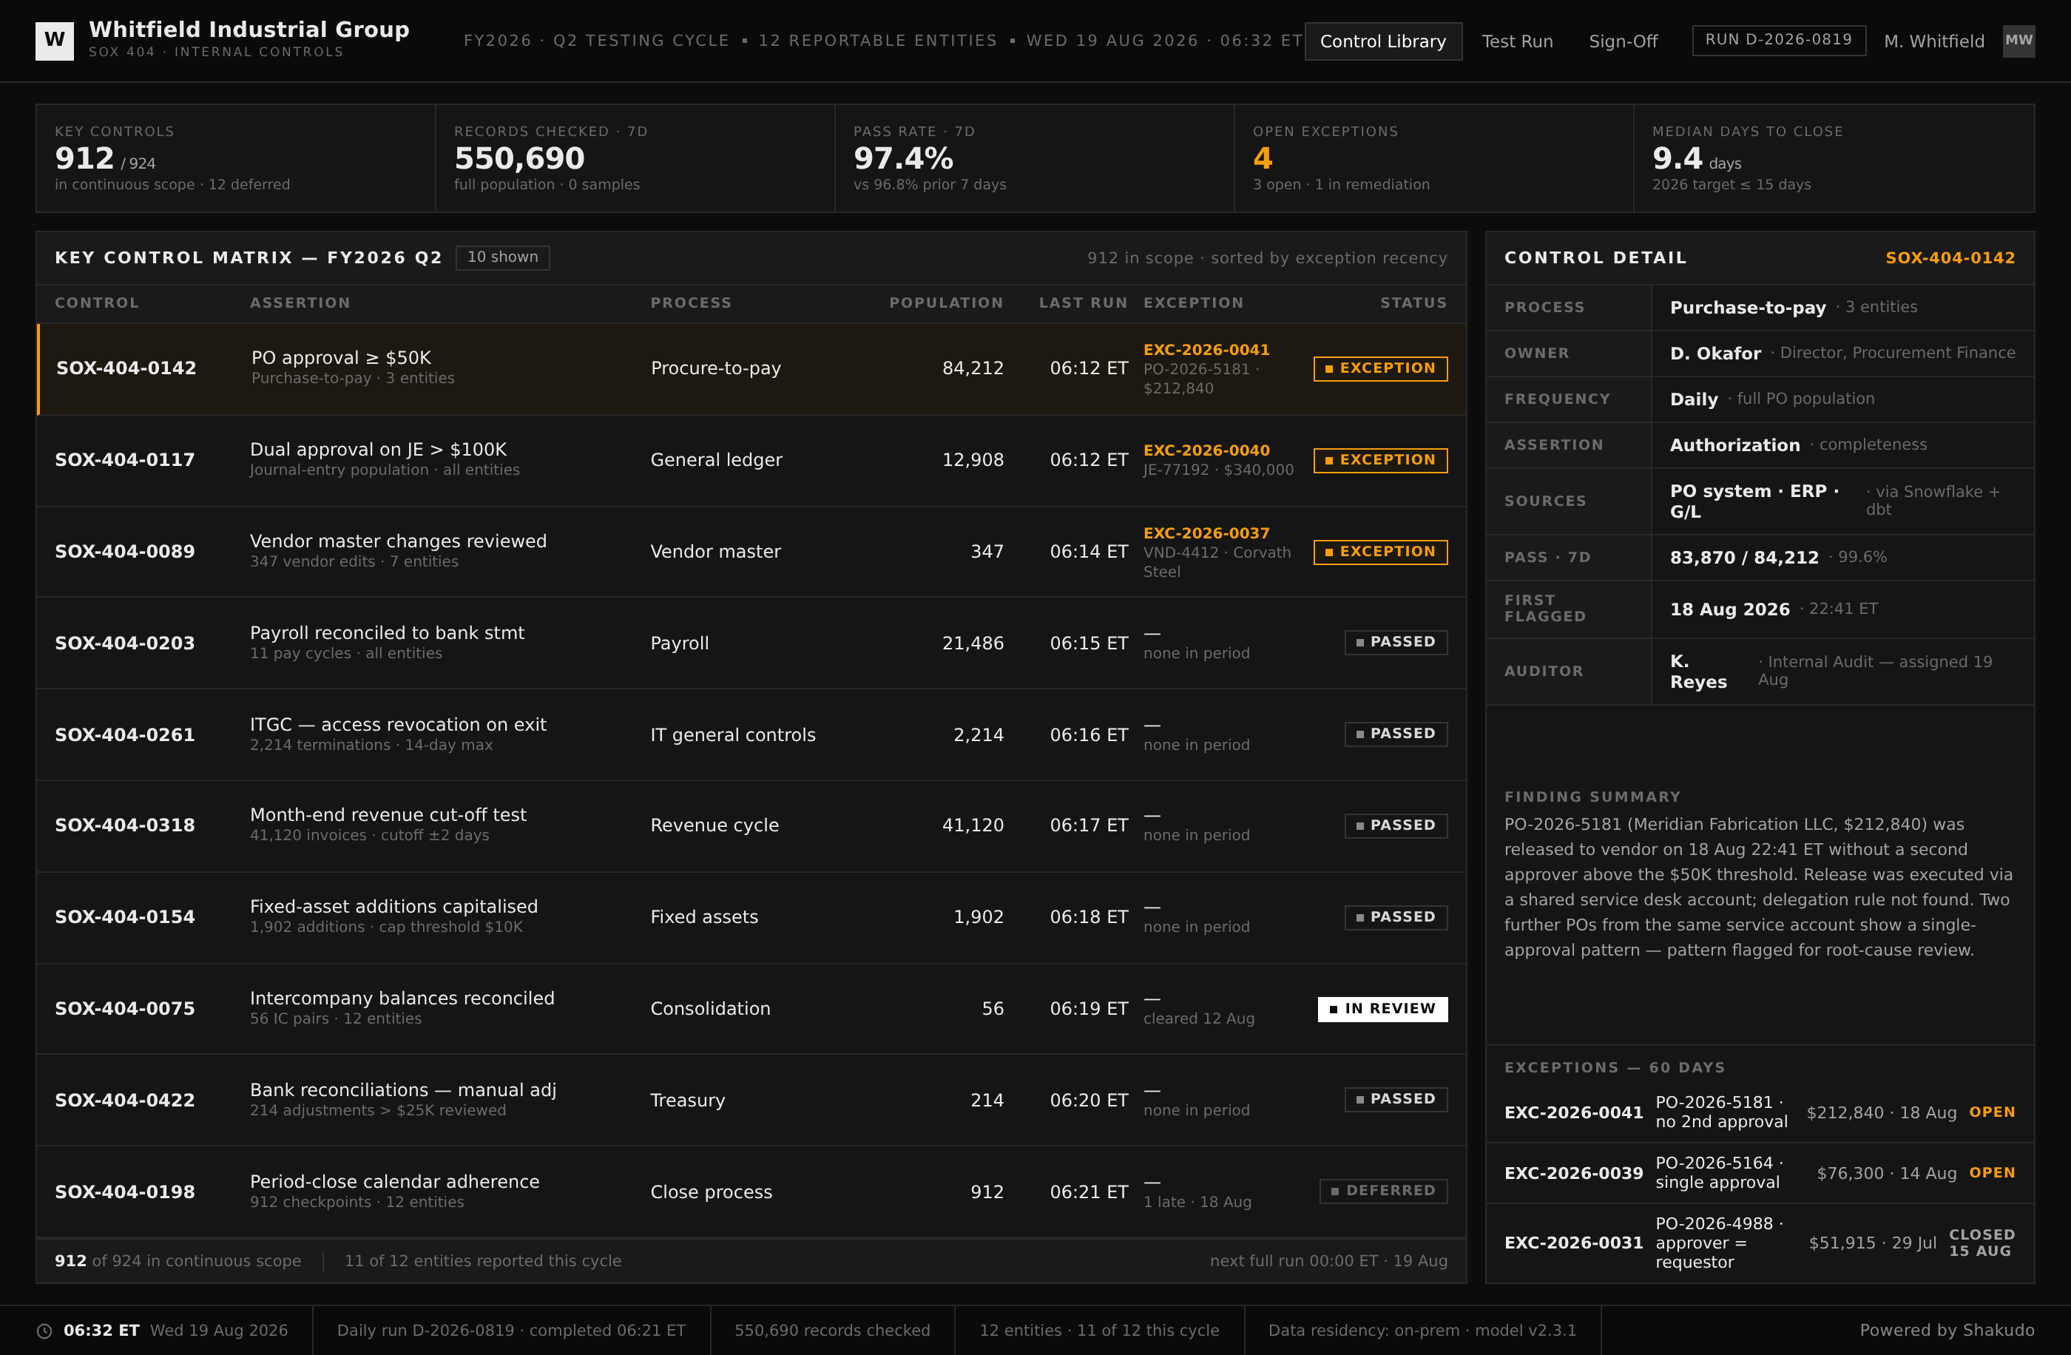The height and width of the screenshot is (1355, 2071).
Task: Click the RUN D-2026-0819 badge
Action: (1779, 40)
